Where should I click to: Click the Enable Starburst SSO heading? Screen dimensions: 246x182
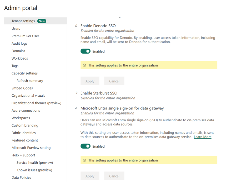pos(99,93)
